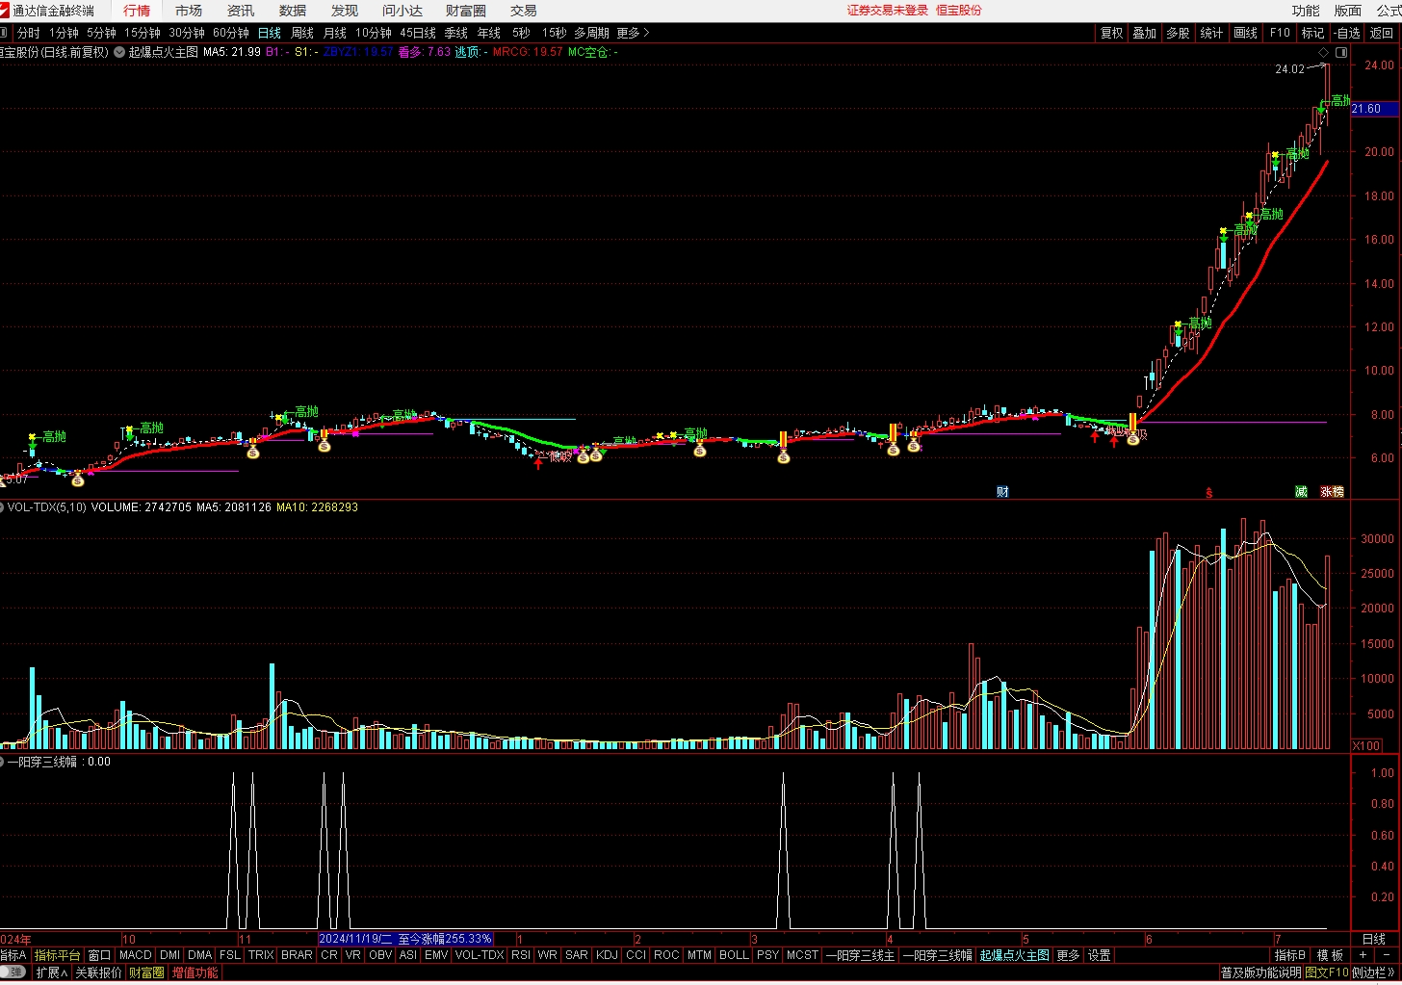Click the 复权 toolbar button
Screen dimensions: 1402x985
pos(1112,33)
